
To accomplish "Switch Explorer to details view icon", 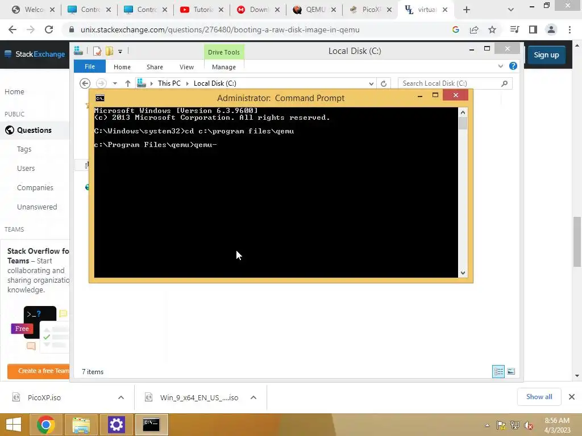I will click(x=498, y=371).
